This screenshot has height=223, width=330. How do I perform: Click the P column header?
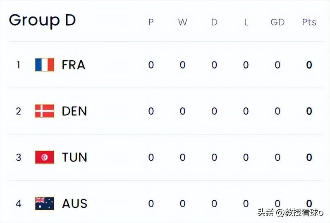(x=151, y=22)
